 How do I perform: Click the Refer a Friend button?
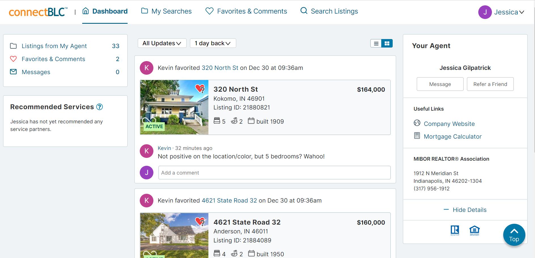pos(490,84)
